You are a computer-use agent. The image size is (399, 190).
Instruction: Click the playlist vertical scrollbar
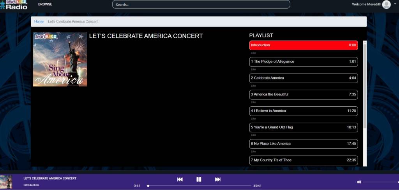tap(365, 86)
